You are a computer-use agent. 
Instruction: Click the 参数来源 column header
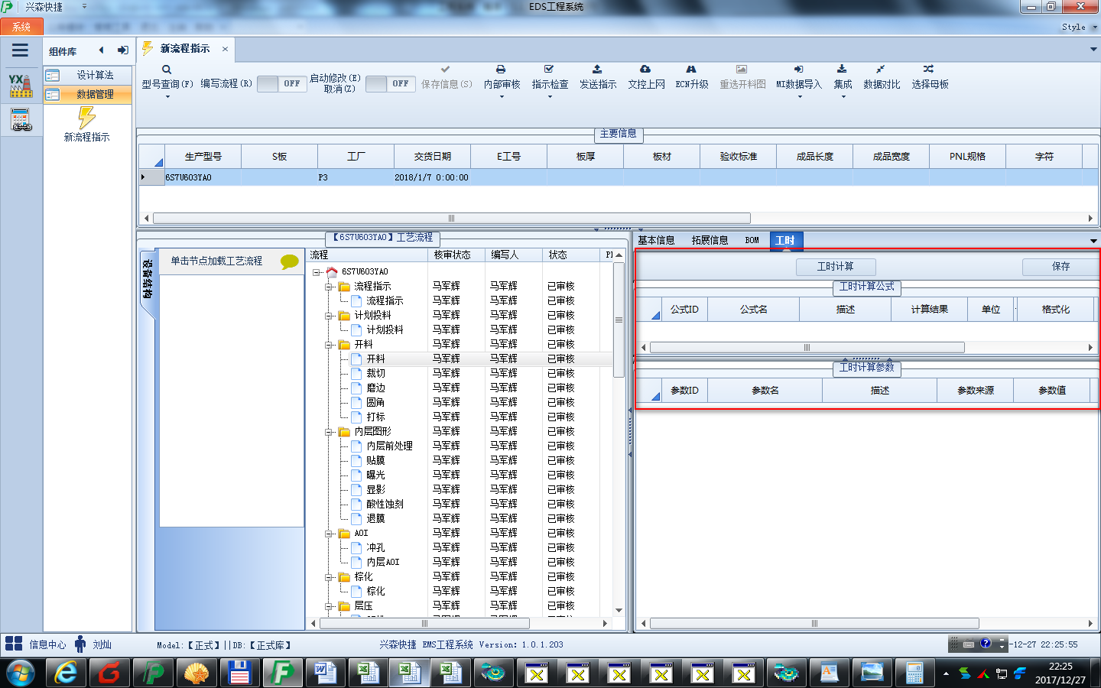click(x=975, y=391)
